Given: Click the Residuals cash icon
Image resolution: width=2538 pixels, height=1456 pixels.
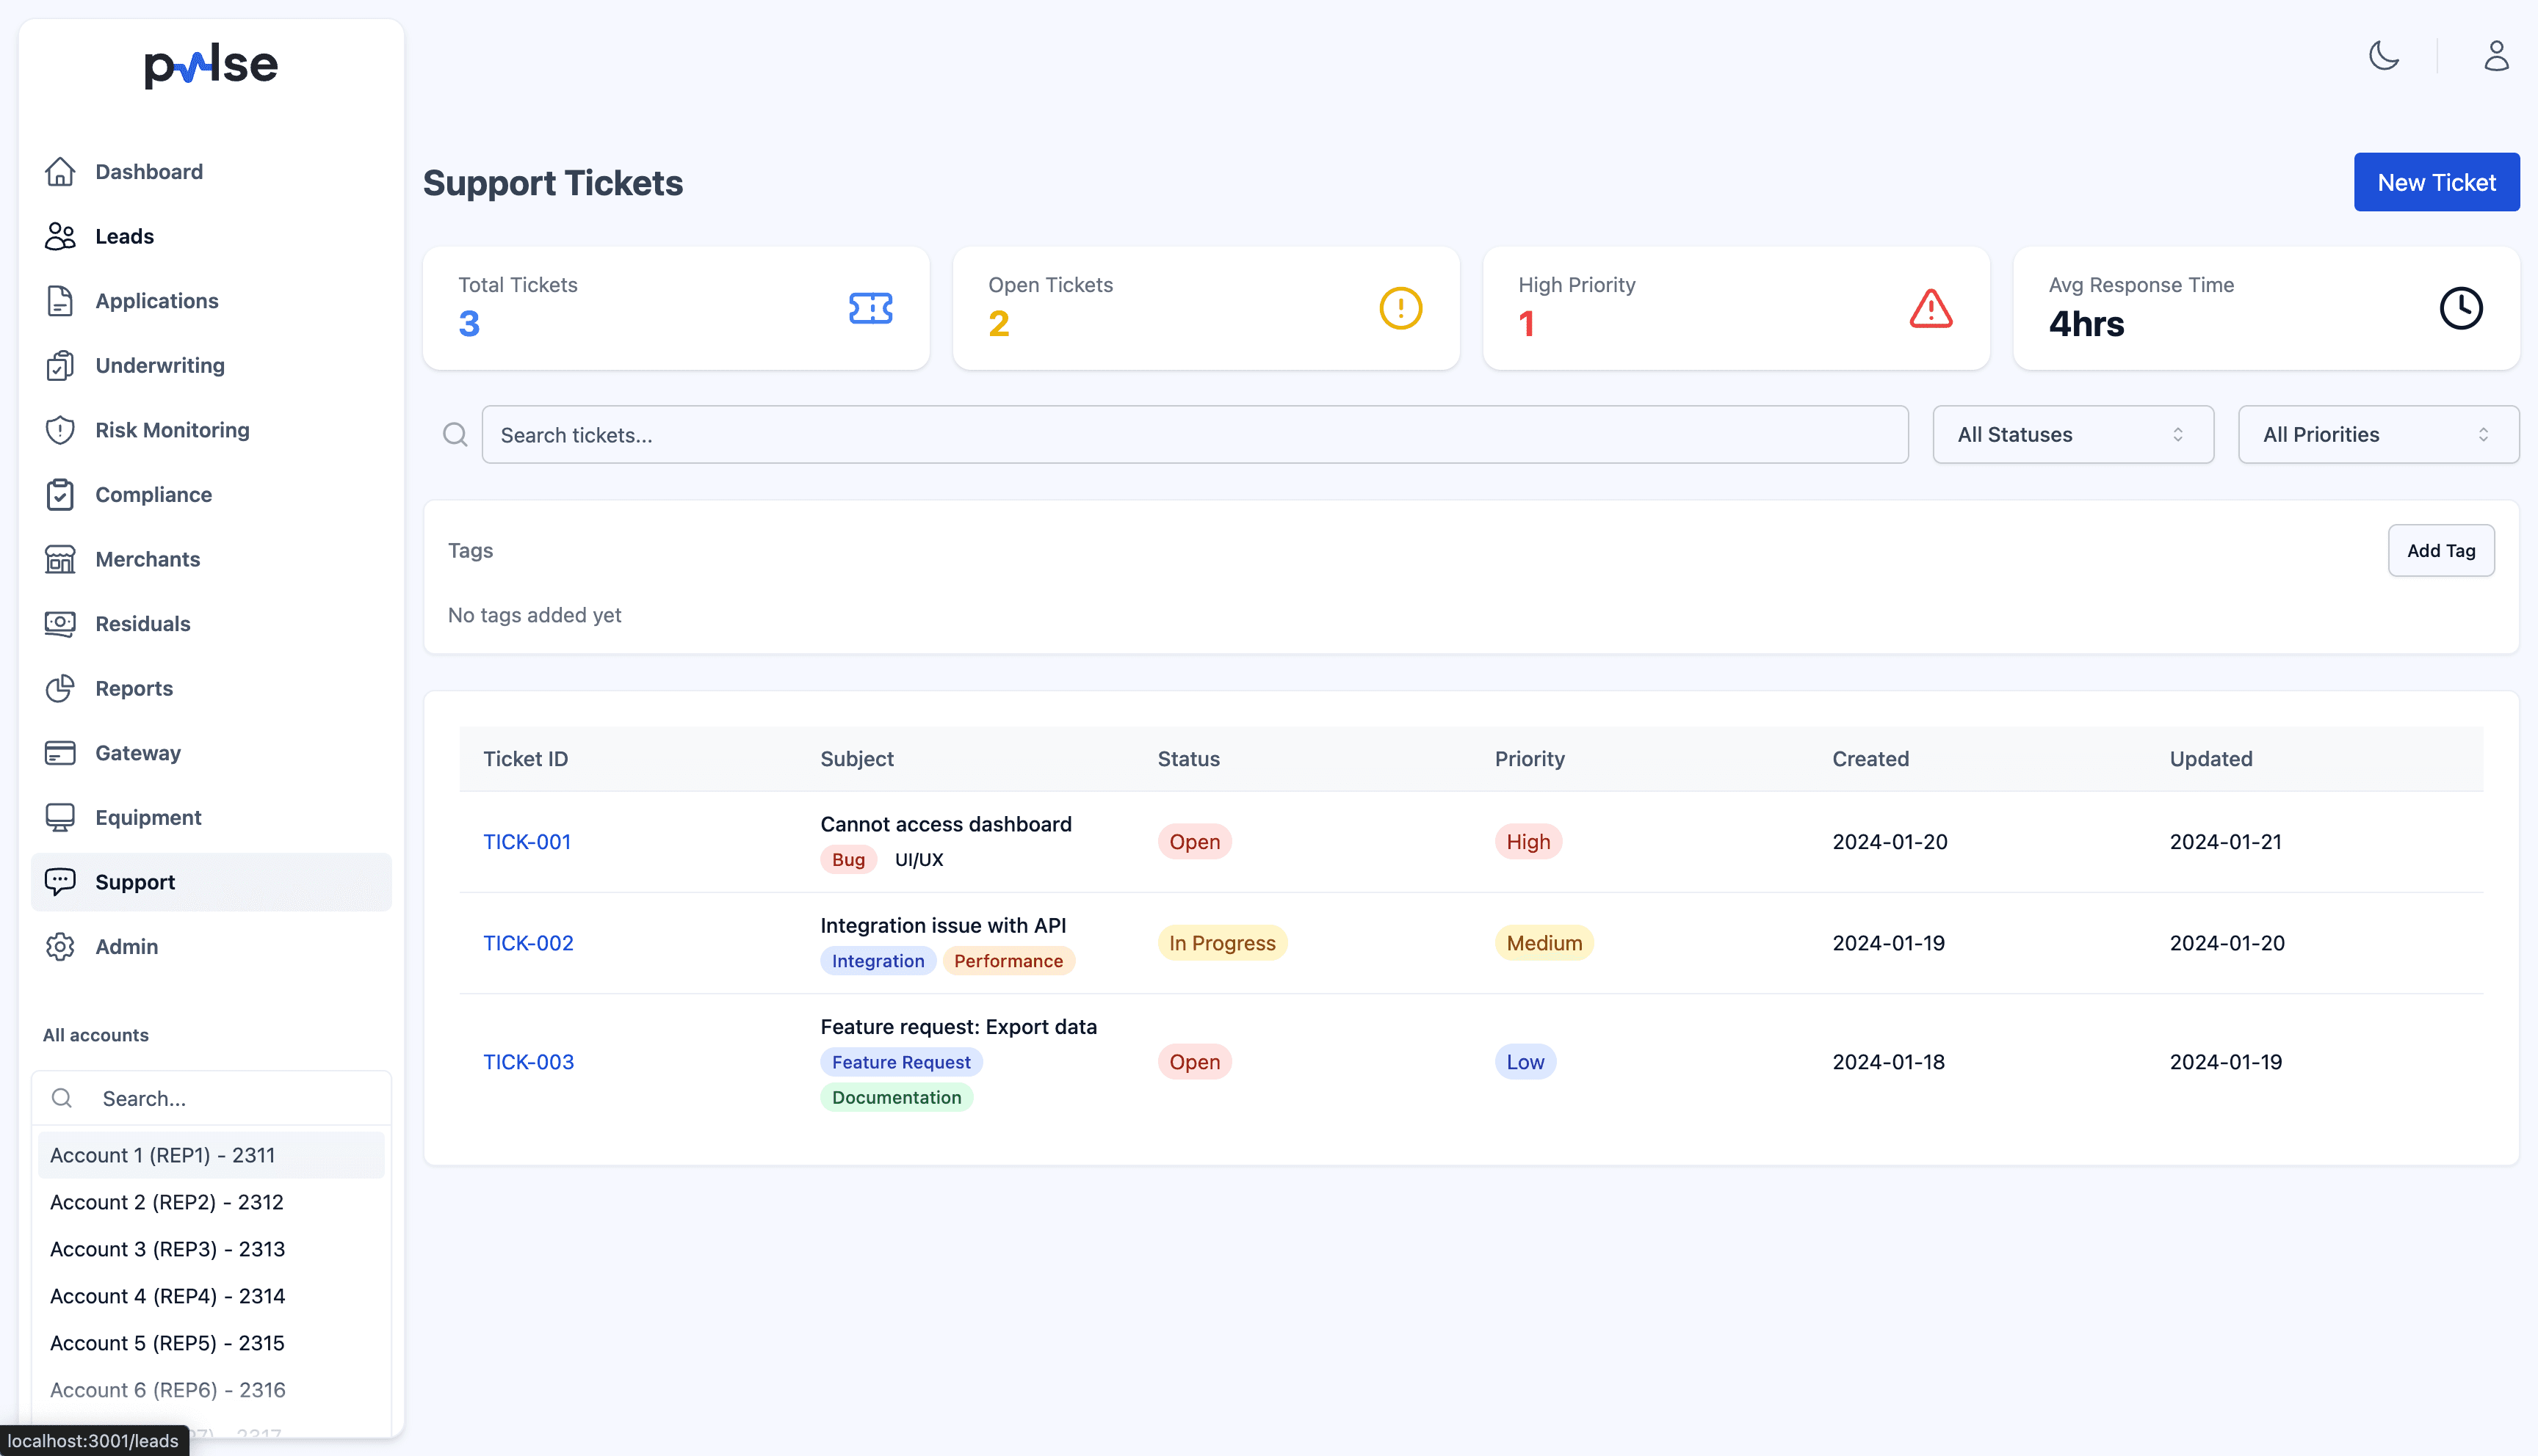Looking at the screenshot, I should click(x=60, y=624).
